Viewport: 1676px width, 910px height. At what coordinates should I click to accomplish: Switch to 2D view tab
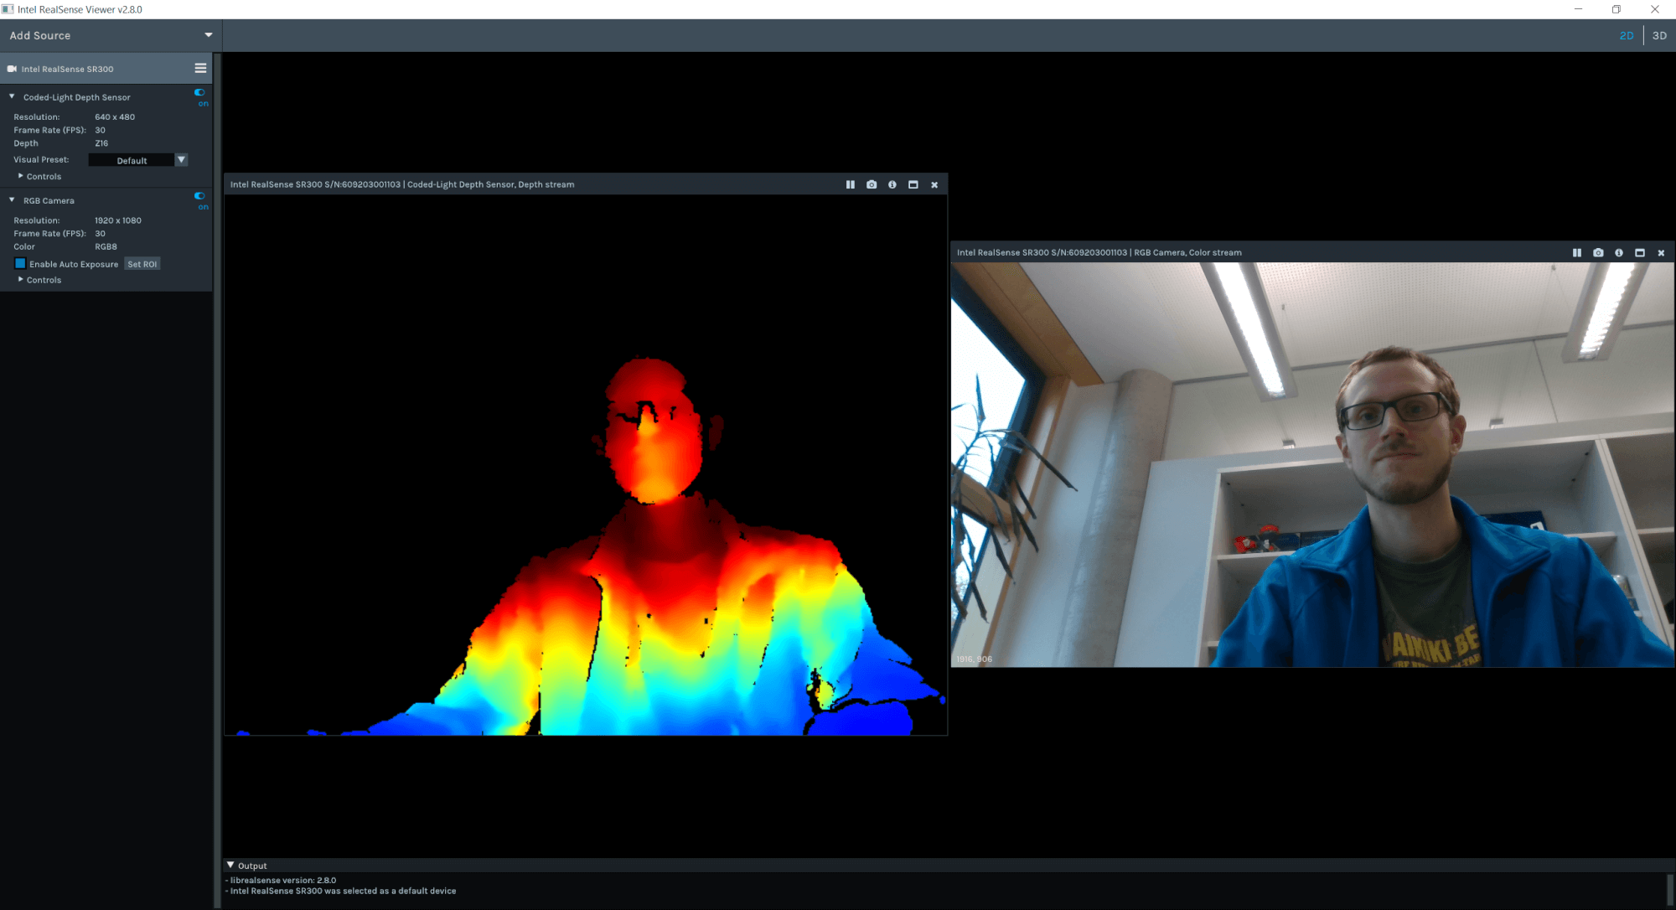[1626, 34]
